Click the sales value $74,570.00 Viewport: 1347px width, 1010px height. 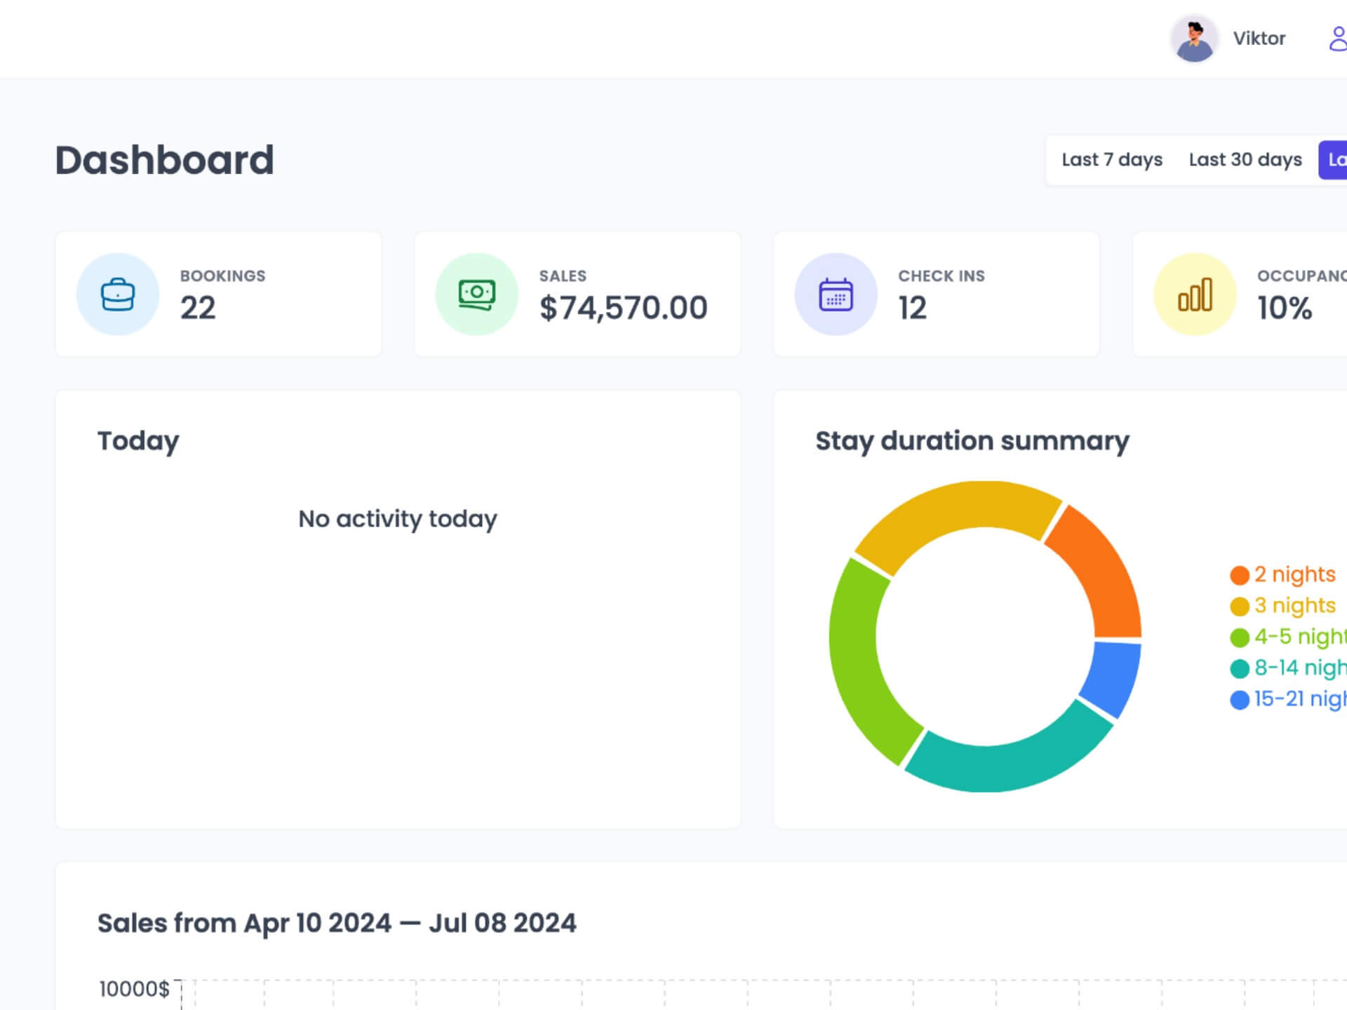623,308
